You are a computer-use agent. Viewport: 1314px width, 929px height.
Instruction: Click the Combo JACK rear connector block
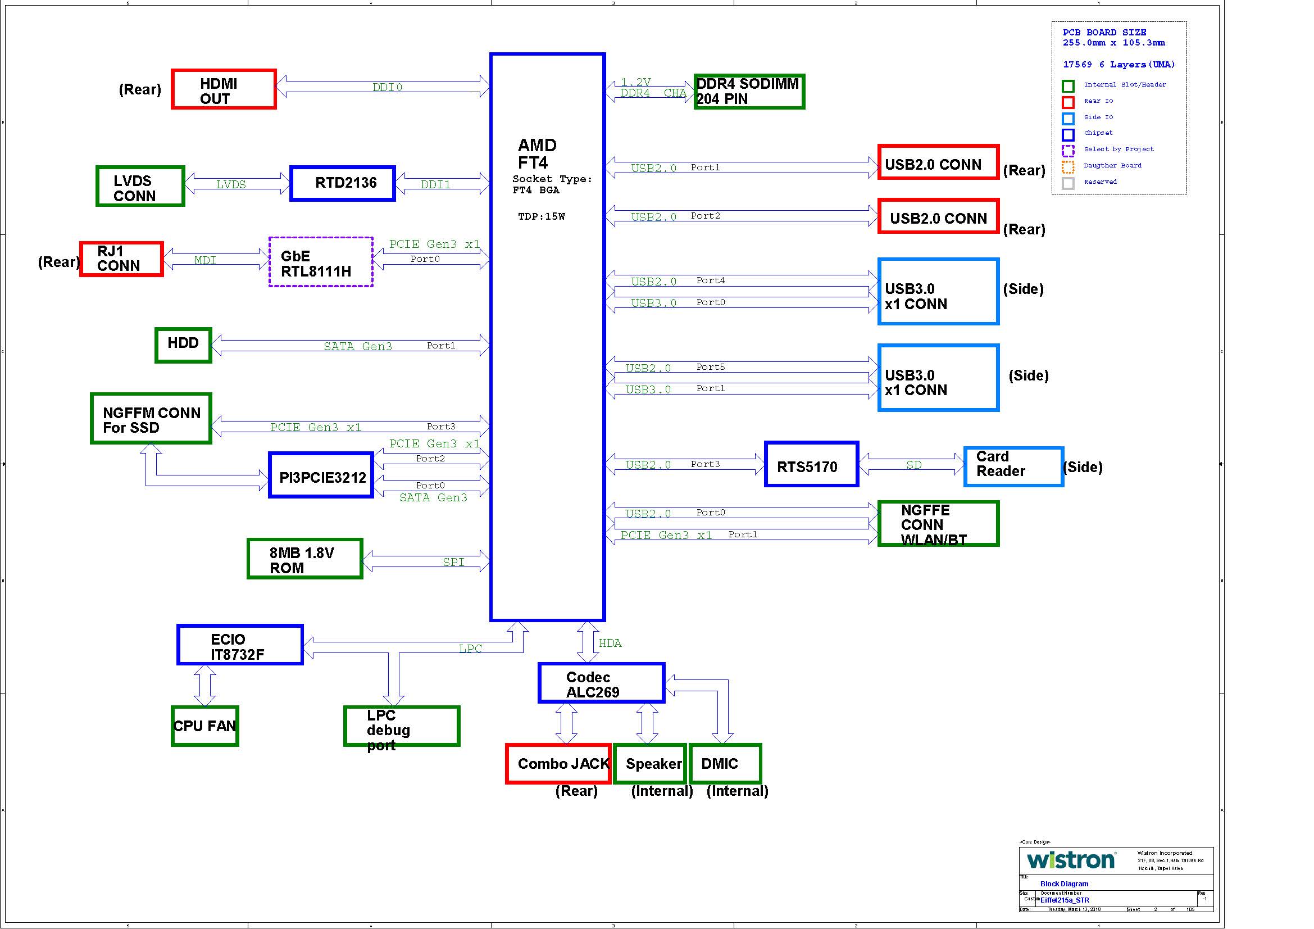[x=558, y=764]
